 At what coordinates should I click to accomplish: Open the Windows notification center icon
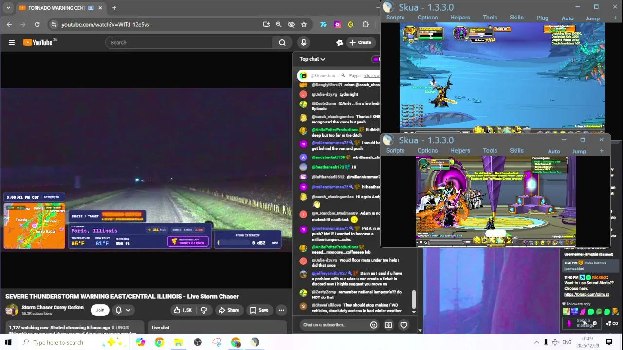click(x=609, y=342)
